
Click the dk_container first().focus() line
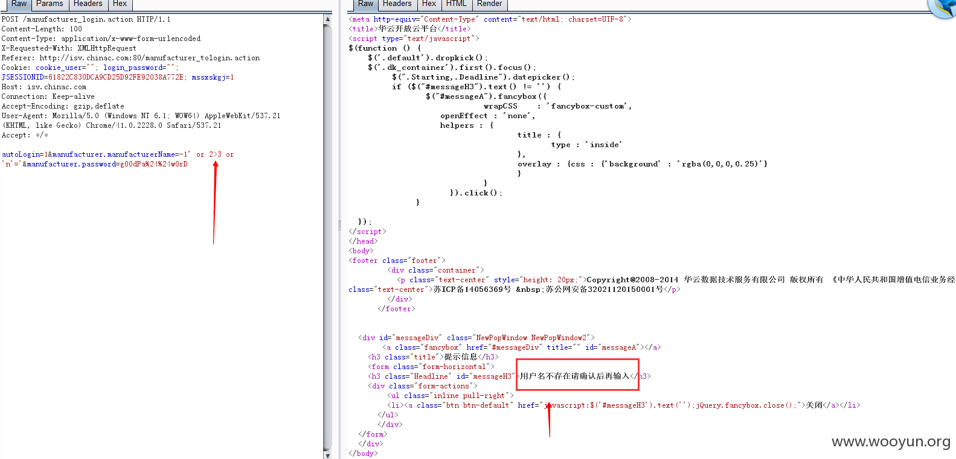click(452, 68)
